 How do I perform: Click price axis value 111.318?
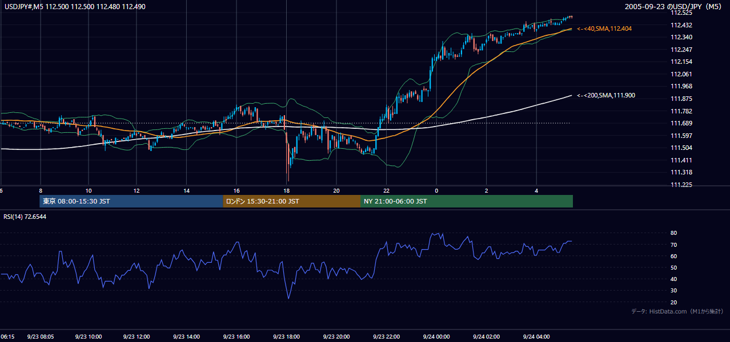coord(681,172)
